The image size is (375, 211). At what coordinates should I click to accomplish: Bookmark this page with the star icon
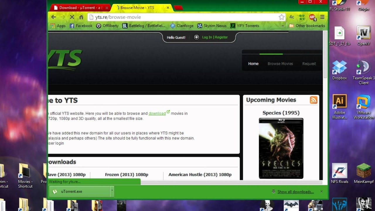pyautogui.click(x=282, y=17)
